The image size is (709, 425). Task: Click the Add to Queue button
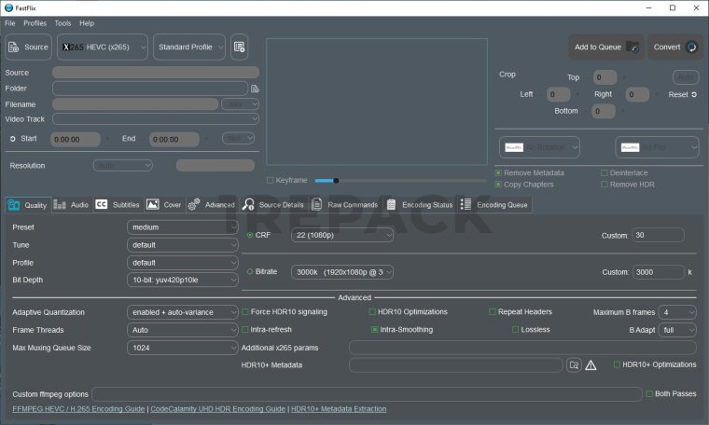coord(605,47)
